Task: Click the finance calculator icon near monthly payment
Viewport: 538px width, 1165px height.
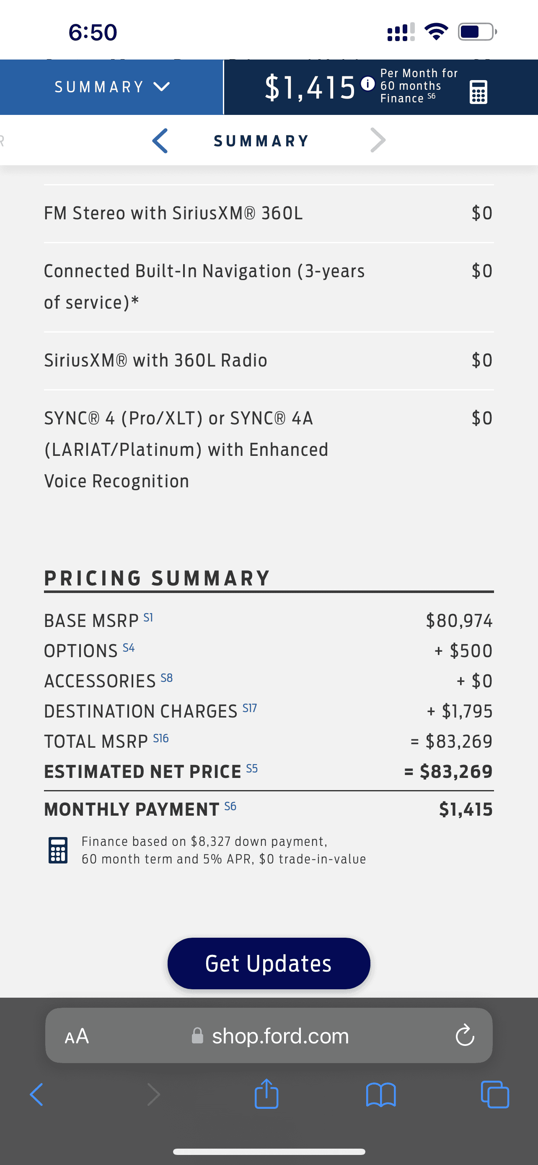Action: coord(58,850)
